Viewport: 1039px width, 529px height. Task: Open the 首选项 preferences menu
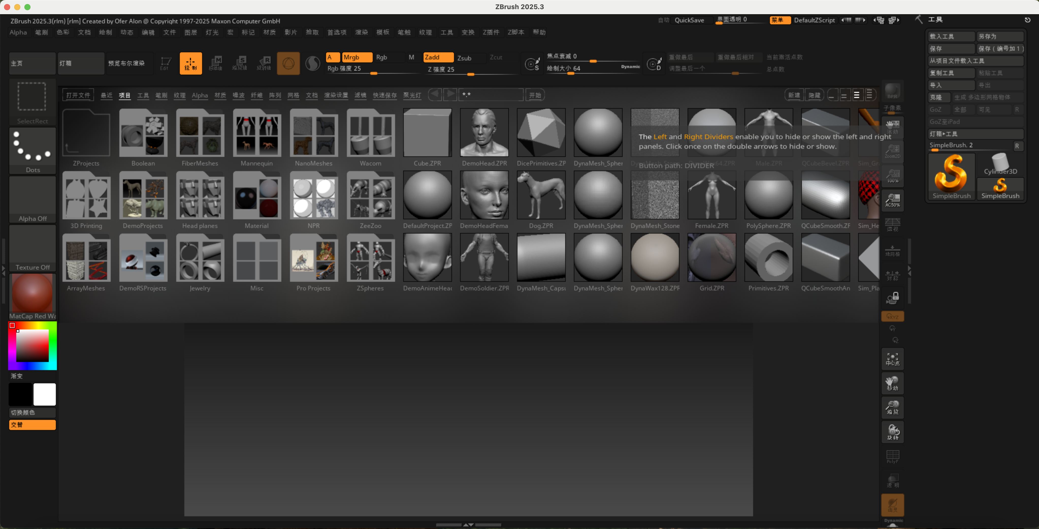[x=336, y=32]
